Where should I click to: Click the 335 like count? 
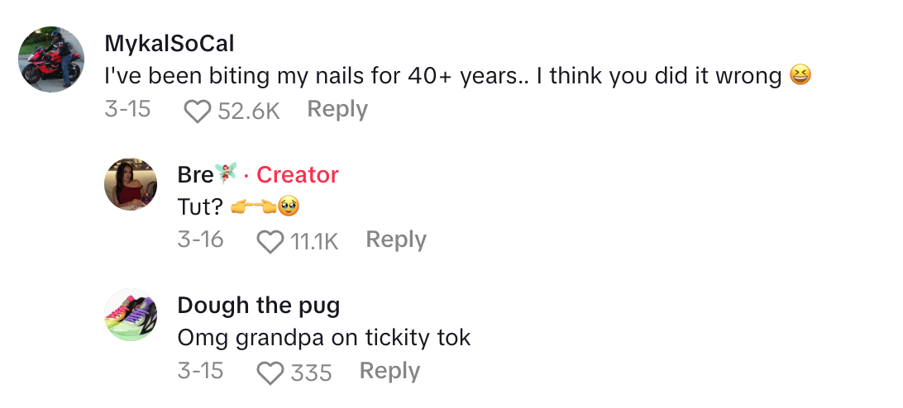[x=311, y=372]
